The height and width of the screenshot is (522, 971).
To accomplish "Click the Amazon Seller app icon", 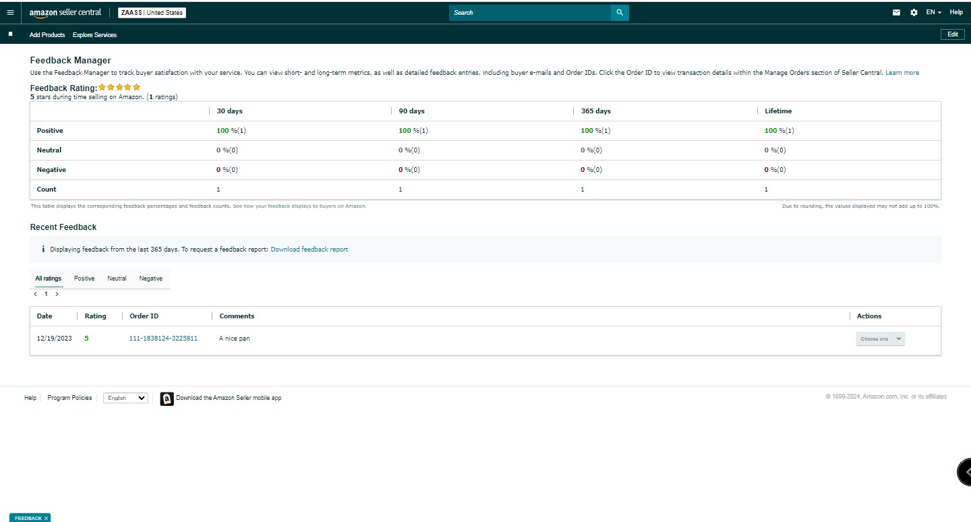I will (167, 399).
